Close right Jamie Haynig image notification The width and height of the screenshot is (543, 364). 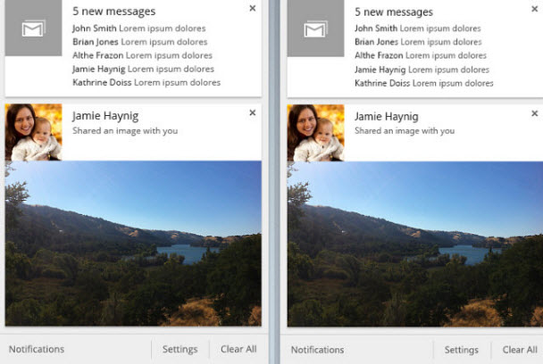click(x=534, y=113)
